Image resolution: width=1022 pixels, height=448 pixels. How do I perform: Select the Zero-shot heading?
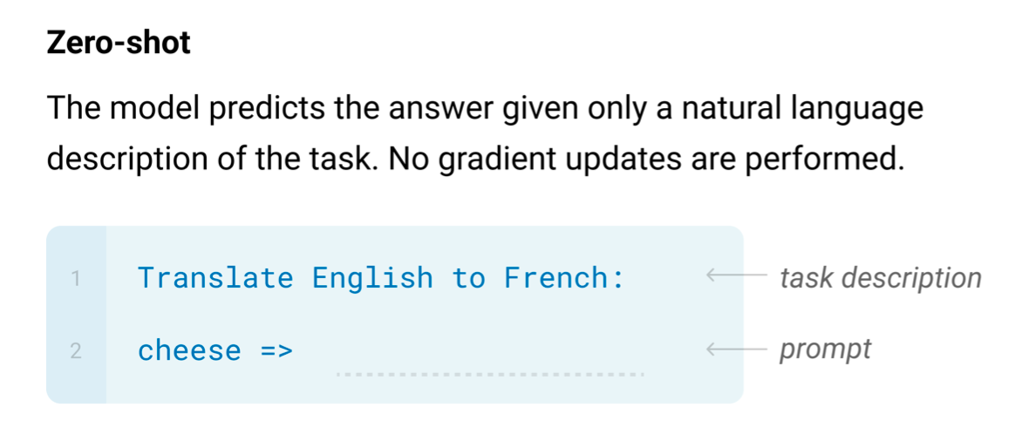(x=119, y=43)
